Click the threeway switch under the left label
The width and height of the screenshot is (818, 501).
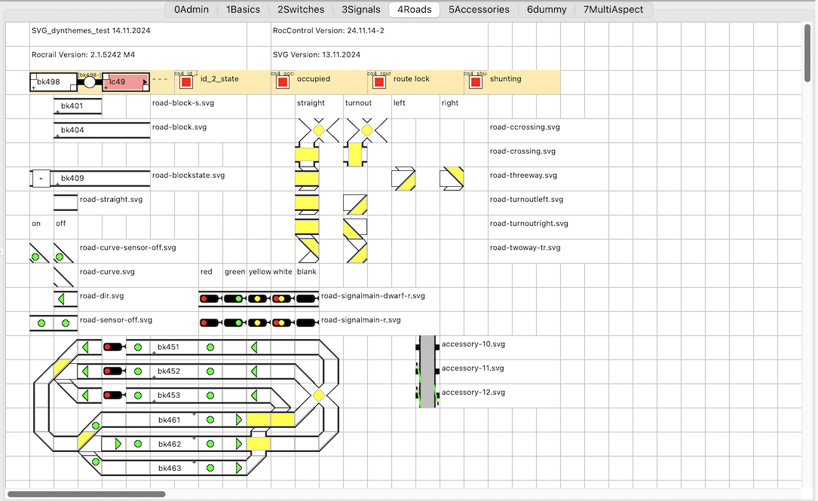point(403,179)
